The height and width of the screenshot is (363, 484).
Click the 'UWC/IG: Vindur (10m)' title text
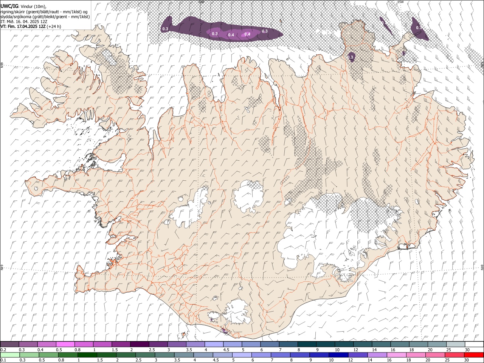tap(23, 6)
